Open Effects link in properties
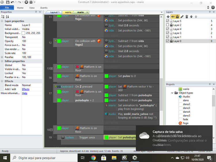The height and width of the screenshot is (162, 216). (x=26, y=89)
